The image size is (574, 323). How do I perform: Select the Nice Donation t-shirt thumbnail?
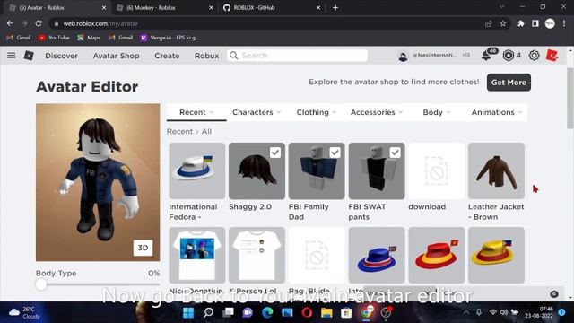(x=197, y=255)
